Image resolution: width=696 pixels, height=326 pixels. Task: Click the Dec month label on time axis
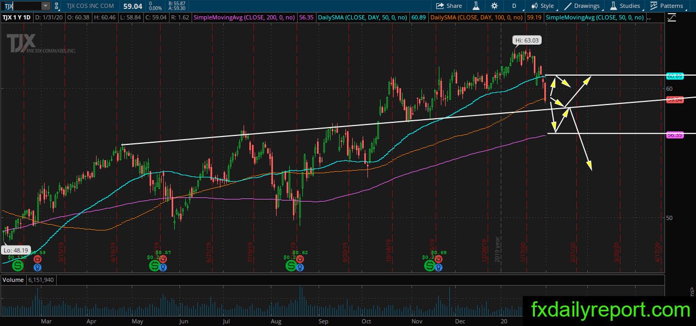pos(460,321)
